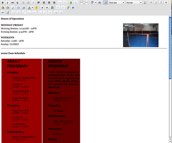Click the scrollbar up arrow
This screenshot has height=143, width=172.
coord(170,139)
